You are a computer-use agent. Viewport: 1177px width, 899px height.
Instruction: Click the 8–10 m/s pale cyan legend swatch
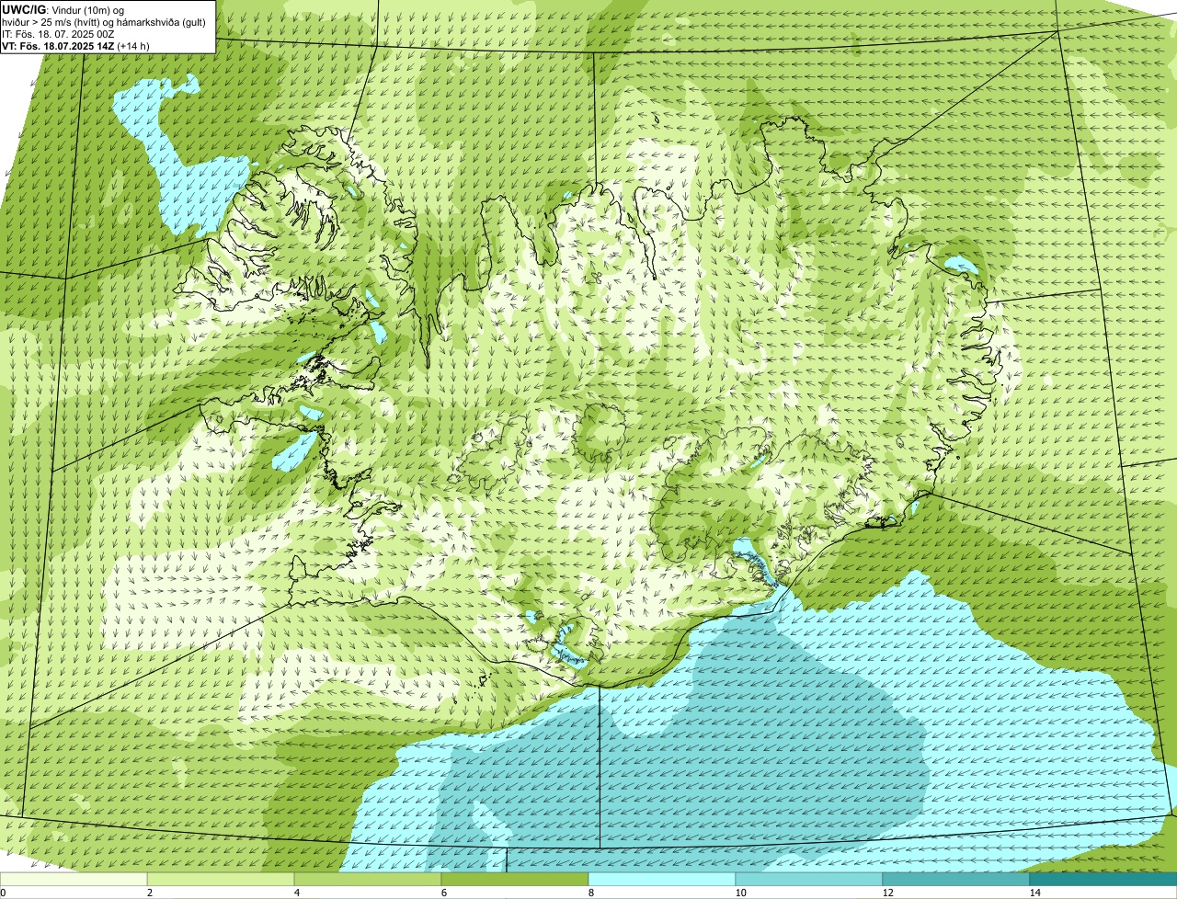(662, 879)
